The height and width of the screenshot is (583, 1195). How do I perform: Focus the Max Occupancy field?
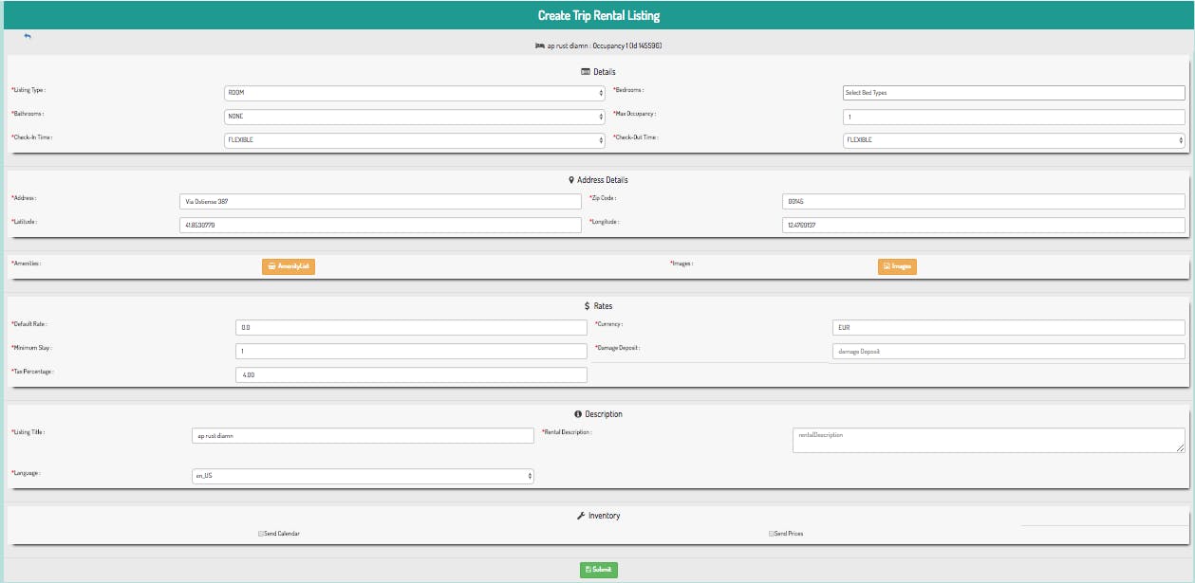(1014, 117)
